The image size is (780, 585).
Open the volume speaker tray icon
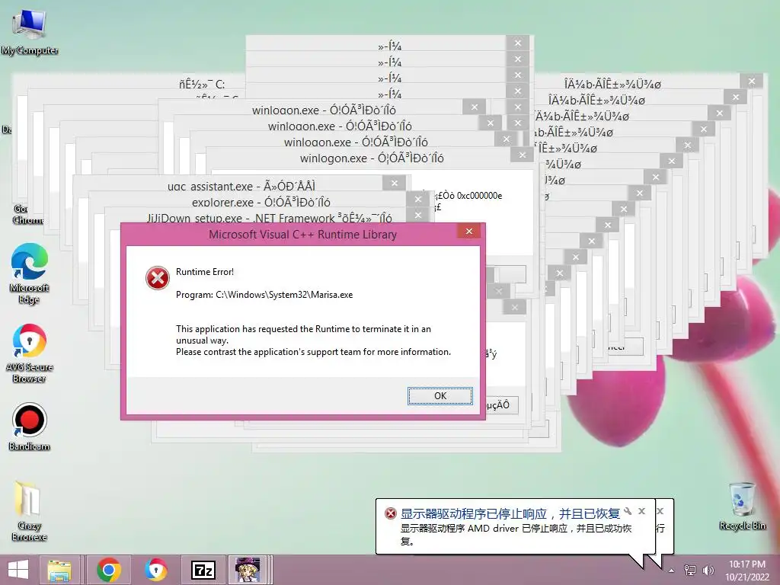708,570
